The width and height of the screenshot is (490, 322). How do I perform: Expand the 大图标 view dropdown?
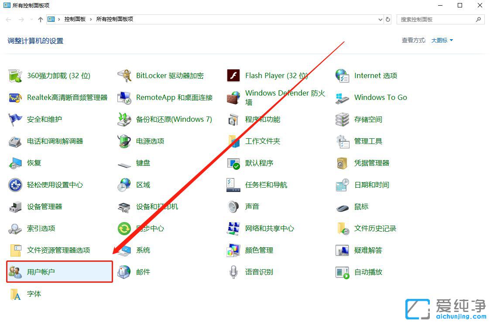click(441, 40)
